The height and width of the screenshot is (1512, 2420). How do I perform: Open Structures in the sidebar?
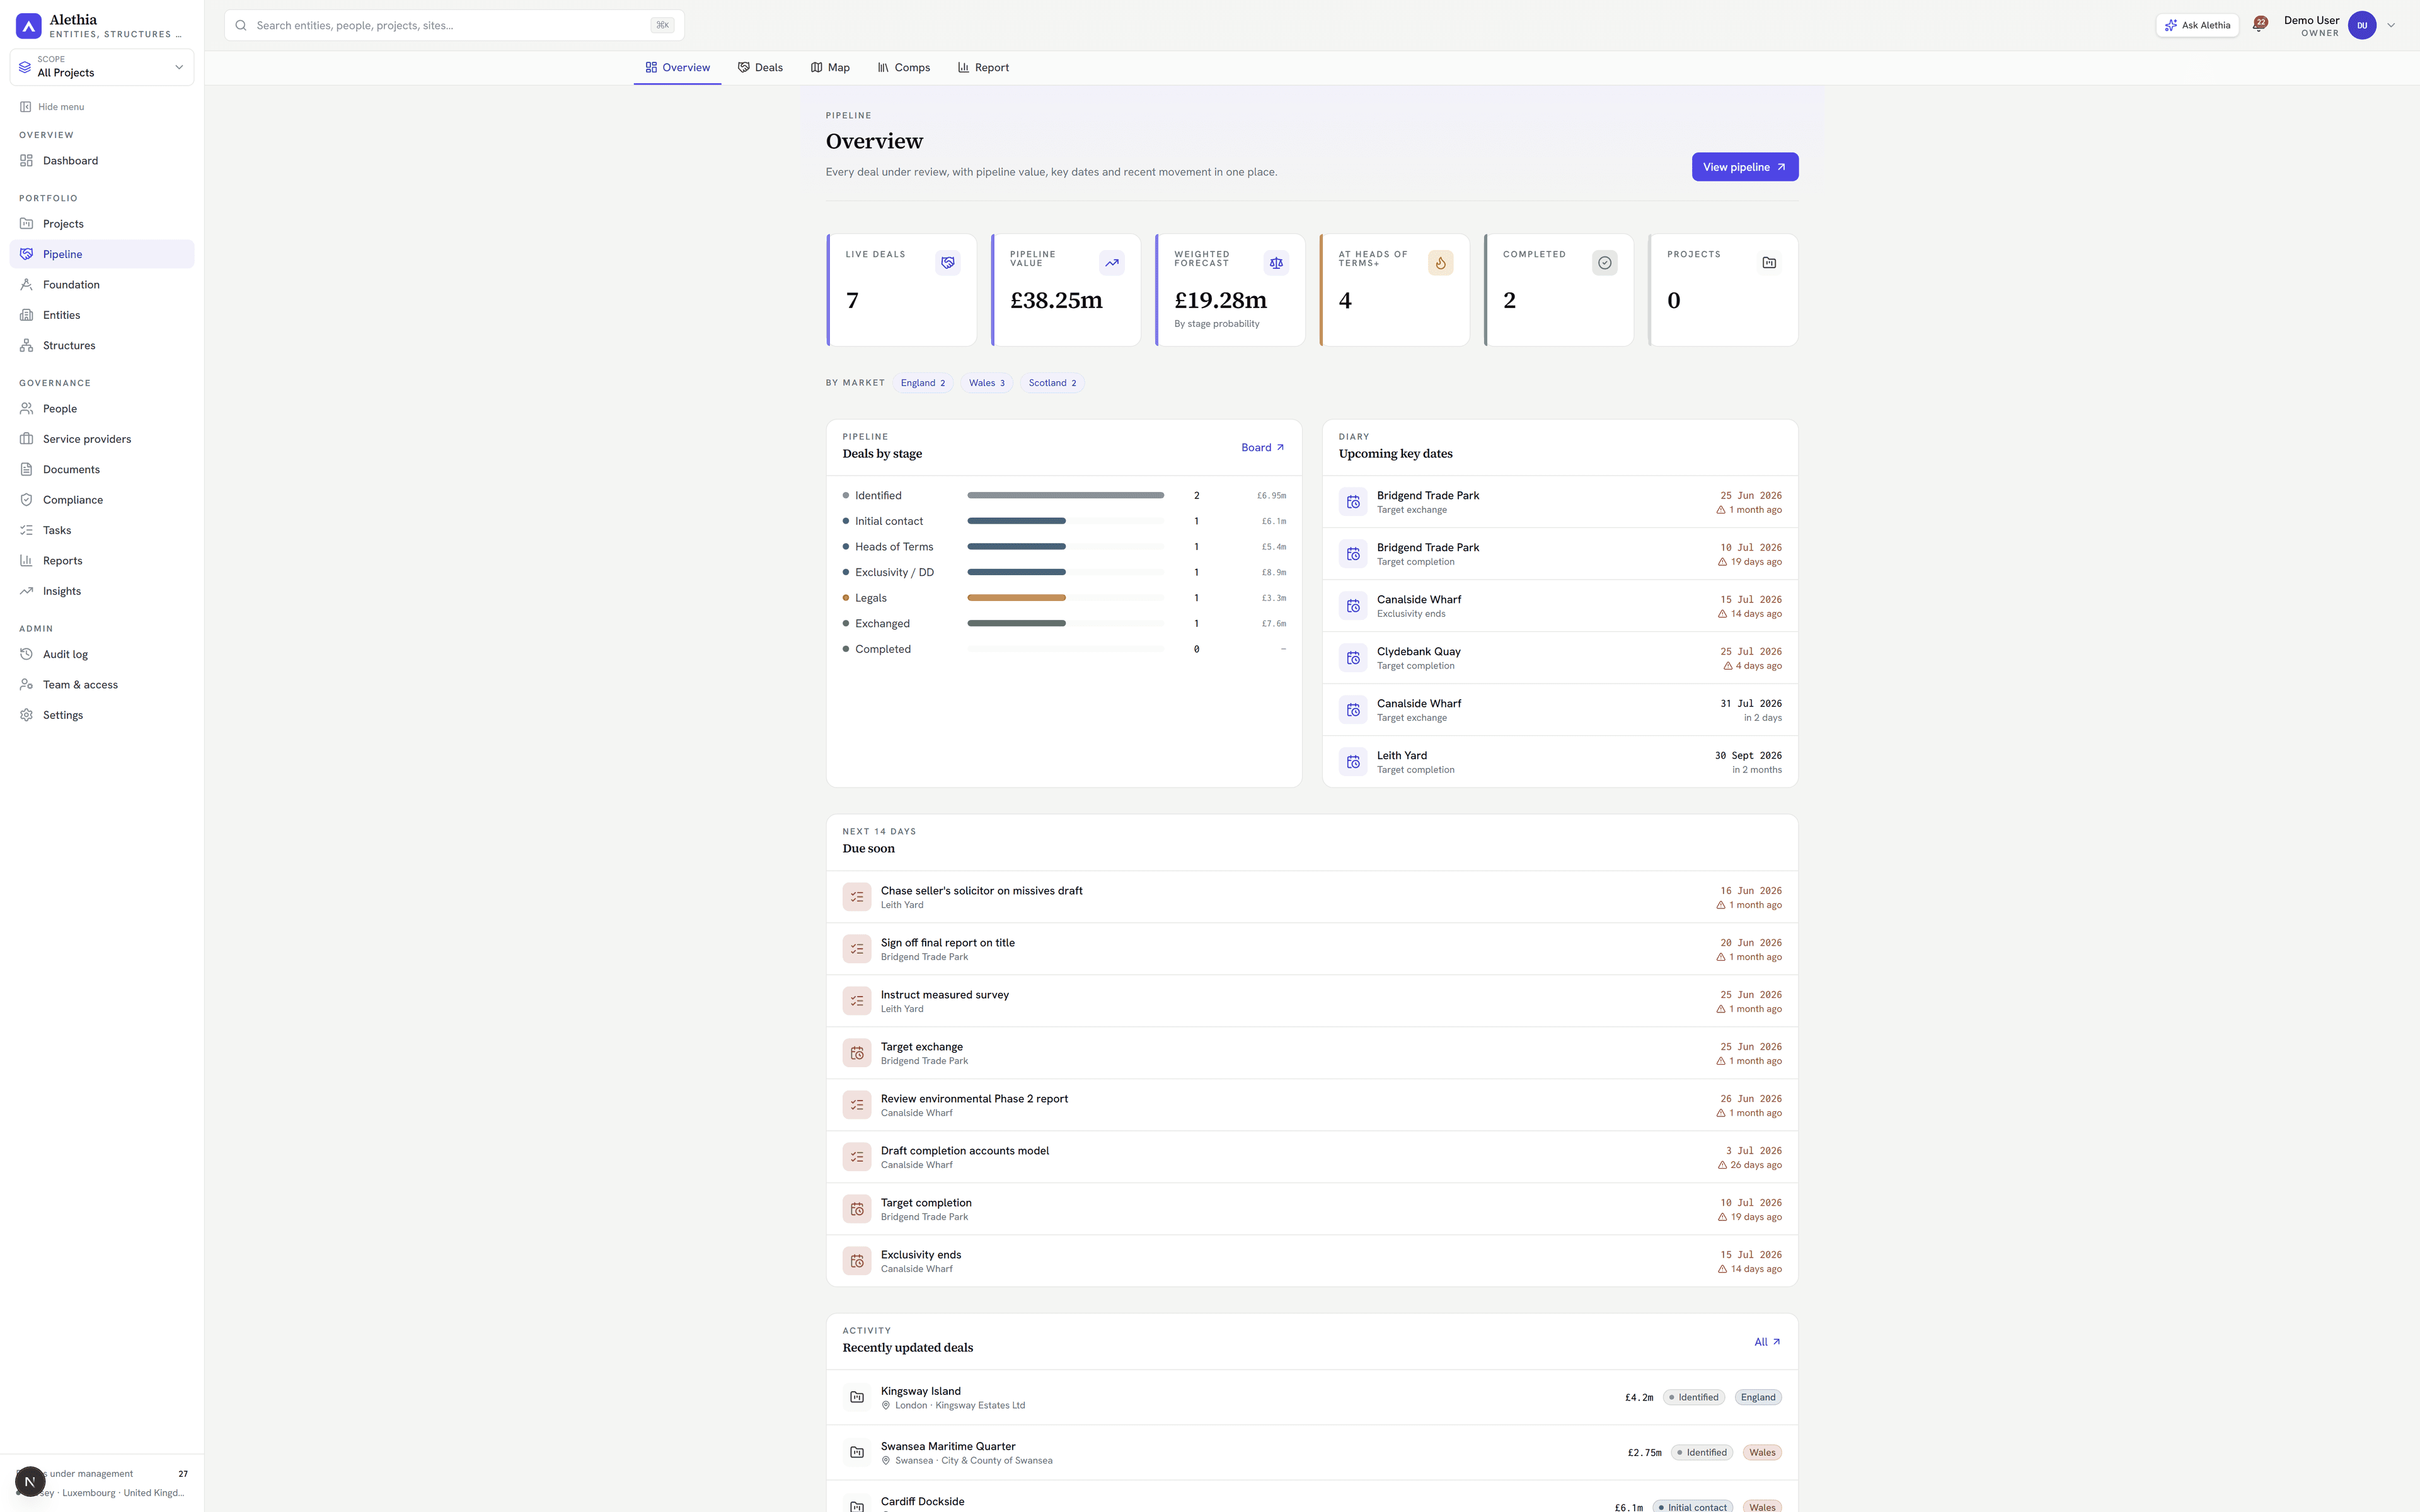(102, 346)
